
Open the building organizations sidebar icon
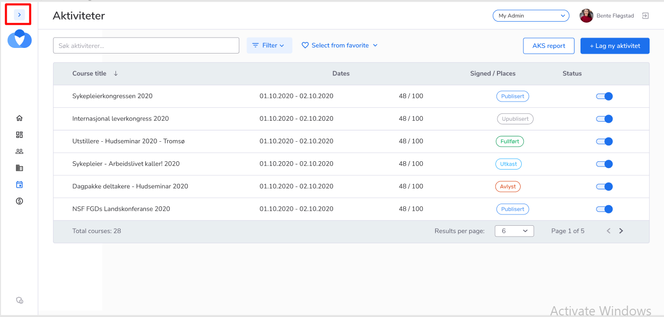click(20, 168)
